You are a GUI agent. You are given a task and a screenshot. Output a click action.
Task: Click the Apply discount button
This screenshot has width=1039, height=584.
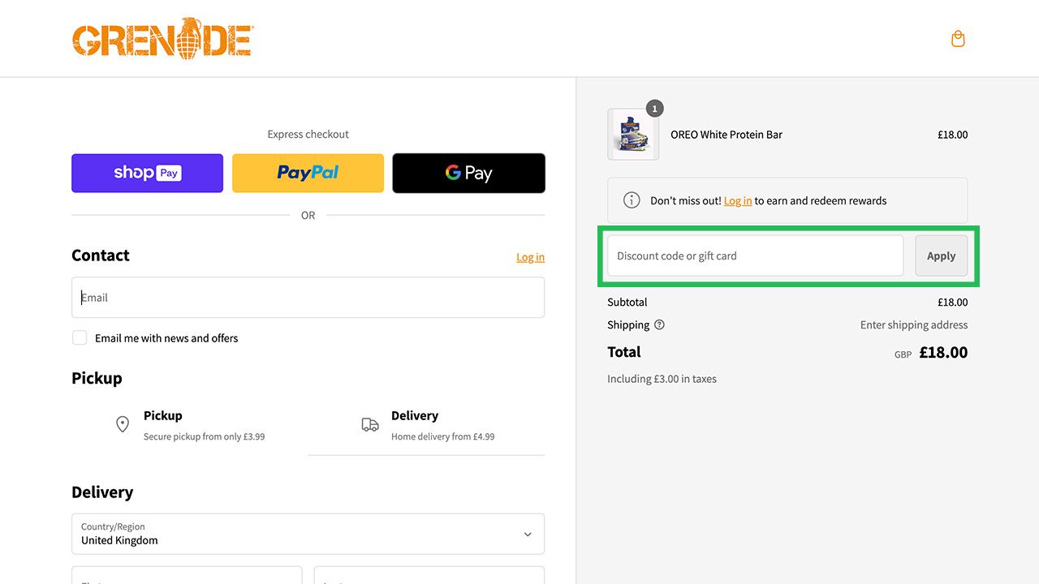point(942,255)
